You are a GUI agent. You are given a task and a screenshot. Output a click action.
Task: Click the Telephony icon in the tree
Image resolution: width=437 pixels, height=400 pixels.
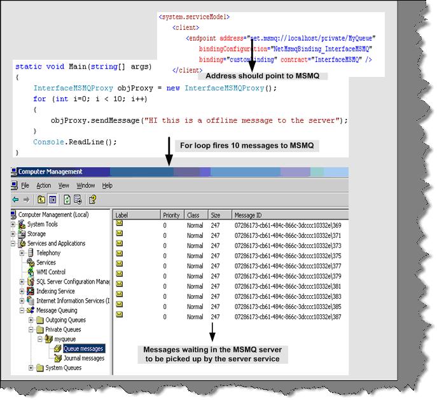[x=31, y=253]
